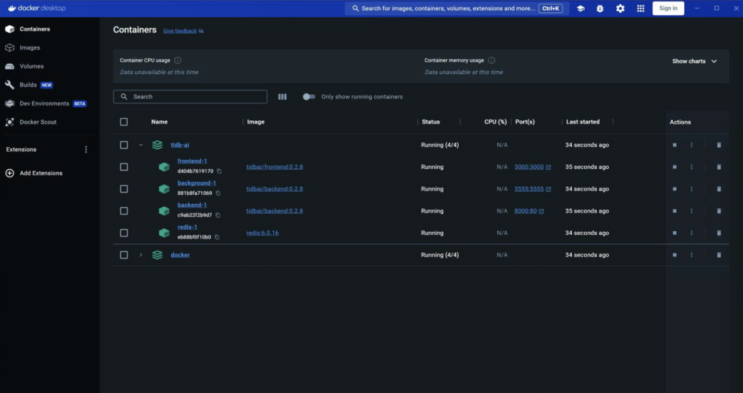
Task: Delete the redis-1 container
Action: 719,233
